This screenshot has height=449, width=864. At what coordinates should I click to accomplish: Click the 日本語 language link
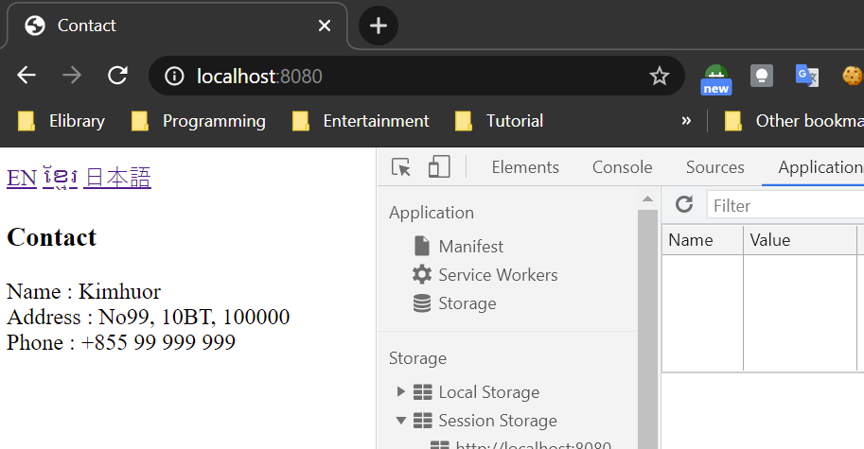[x=117, y=178]
